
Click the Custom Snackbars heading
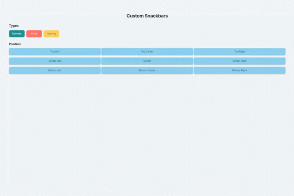click(x=147, y=16)
